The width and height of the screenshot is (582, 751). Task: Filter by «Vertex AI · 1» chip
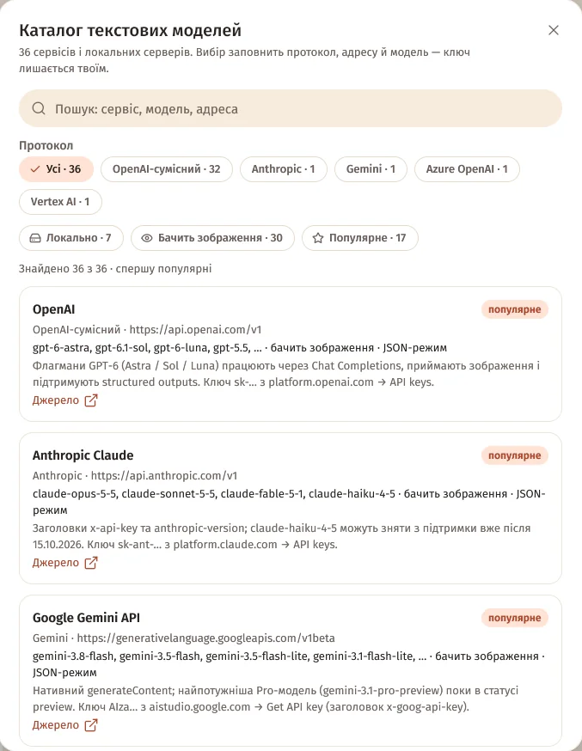(x=60, y=202)
